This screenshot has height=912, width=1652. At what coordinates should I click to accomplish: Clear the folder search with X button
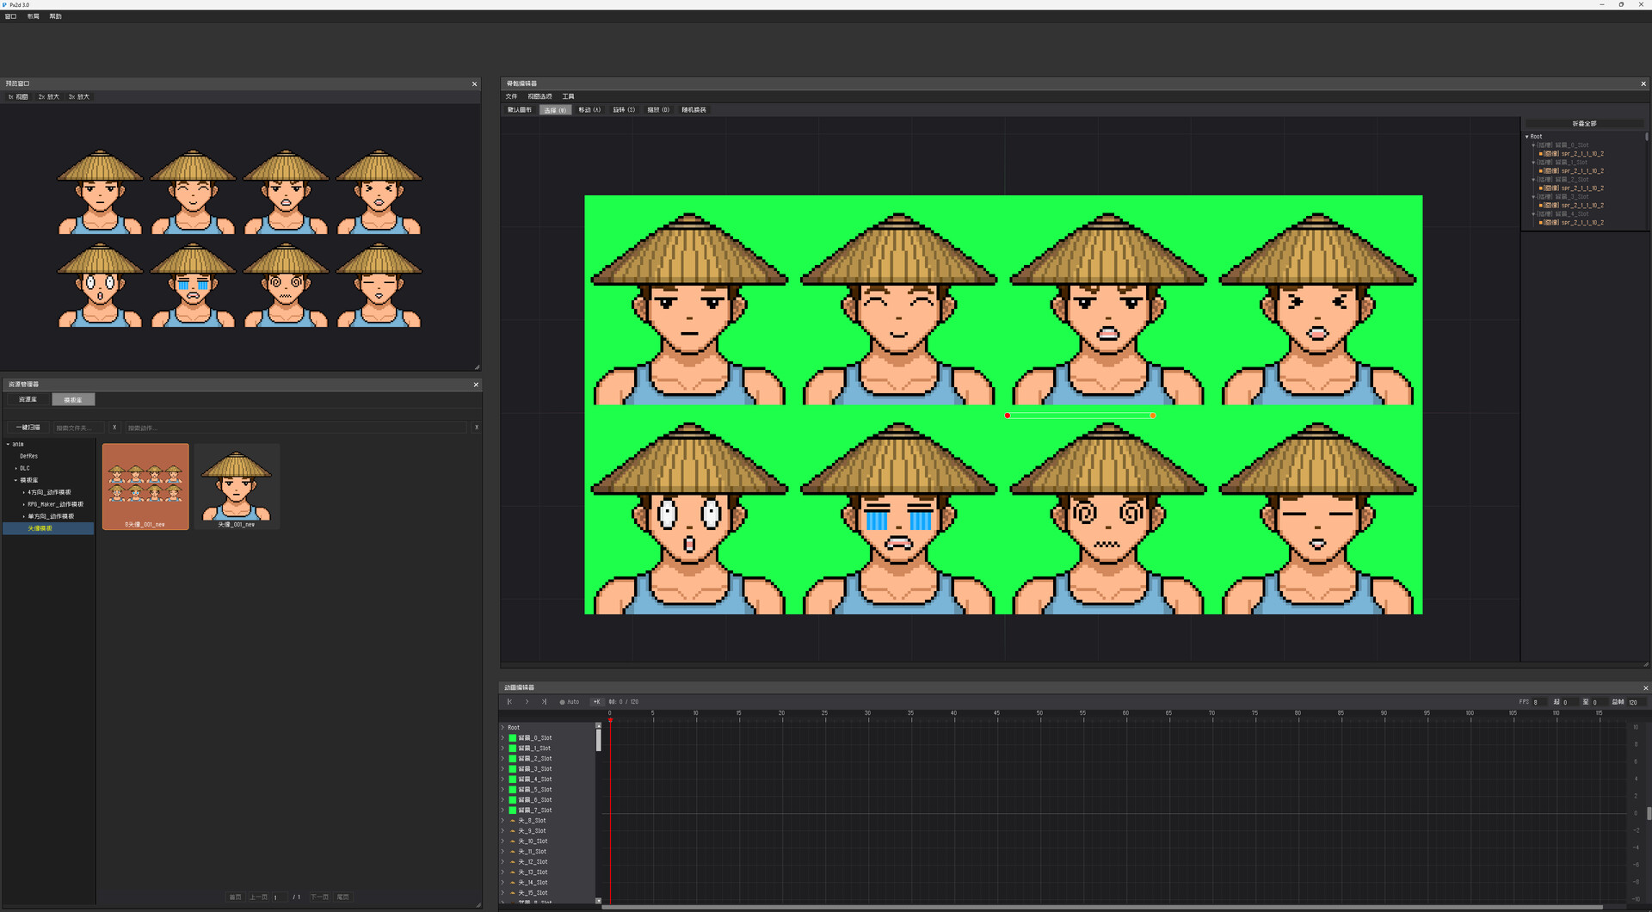114,428
